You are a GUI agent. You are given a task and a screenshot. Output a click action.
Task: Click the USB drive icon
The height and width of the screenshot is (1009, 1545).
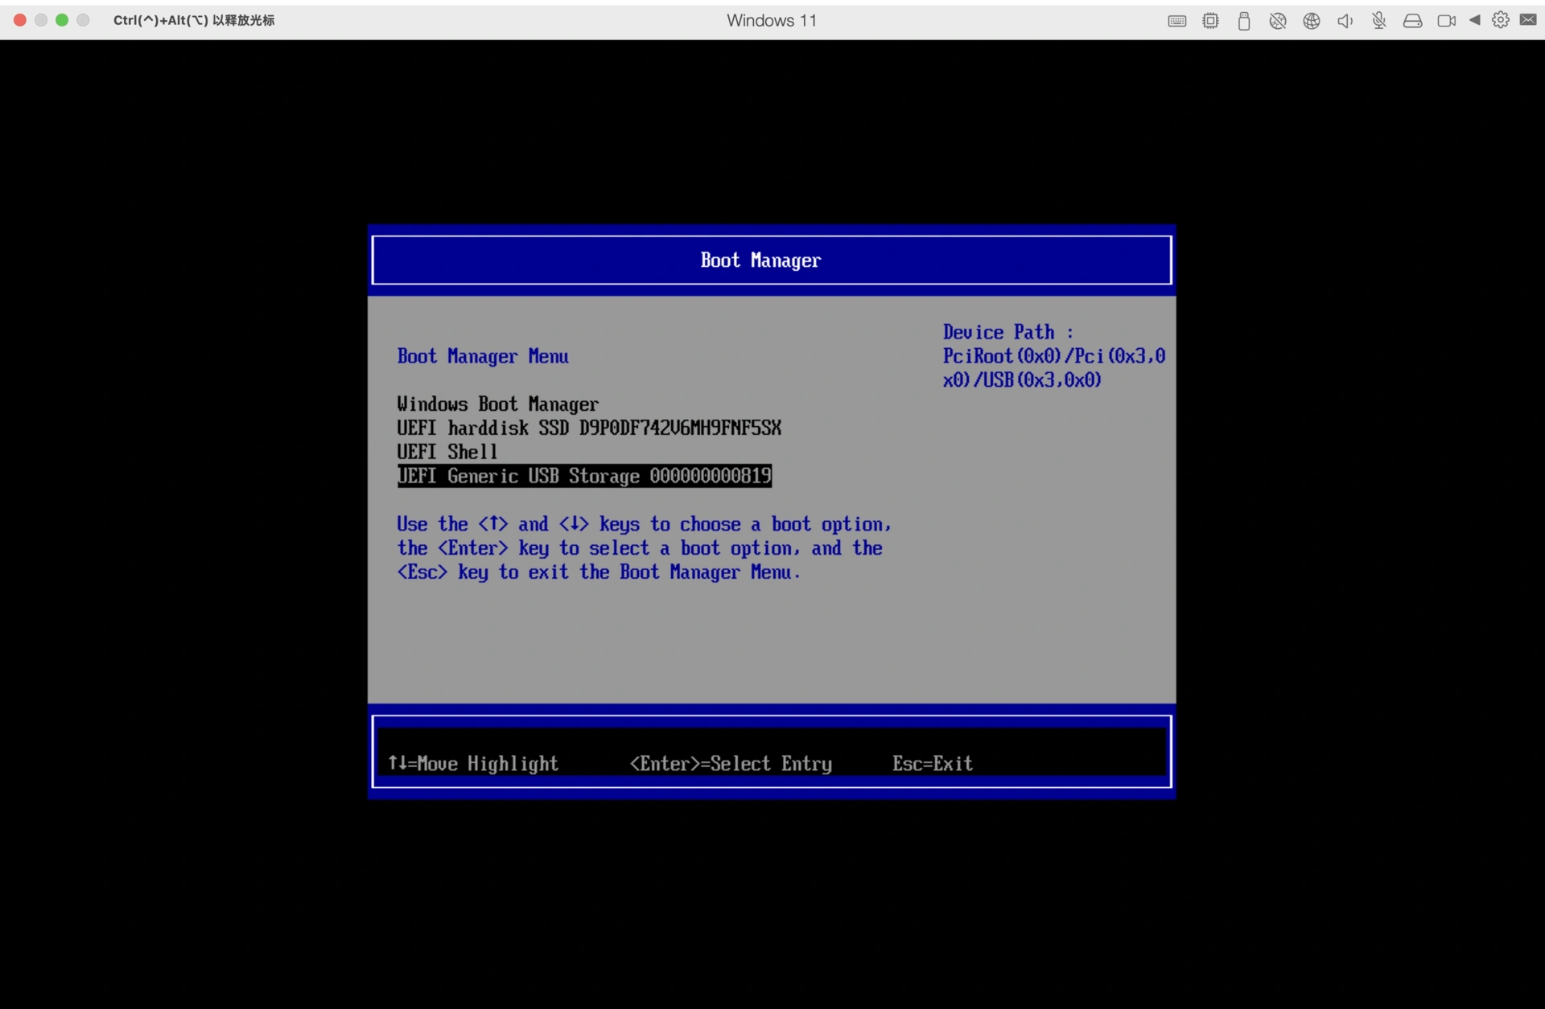click(x=1244, y=21)
